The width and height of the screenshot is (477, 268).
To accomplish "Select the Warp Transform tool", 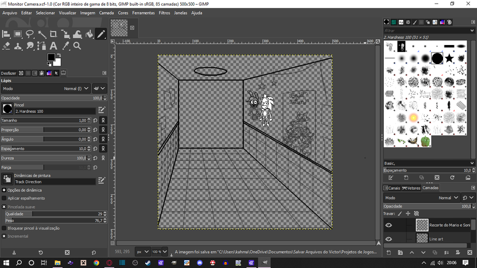I will 77,34.
